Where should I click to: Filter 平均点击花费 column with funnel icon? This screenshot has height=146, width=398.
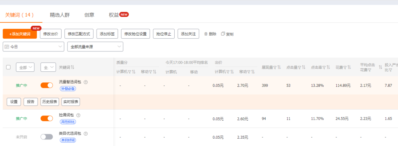[370, 70]
